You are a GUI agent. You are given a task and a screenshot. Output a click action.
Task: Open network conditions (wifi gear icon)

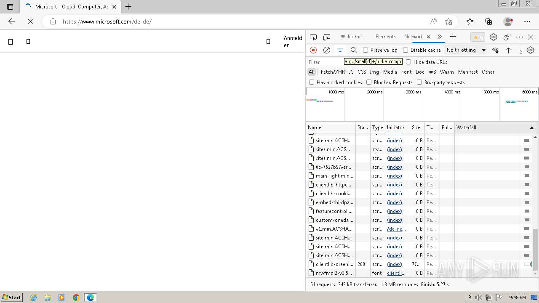click(496, 50)
